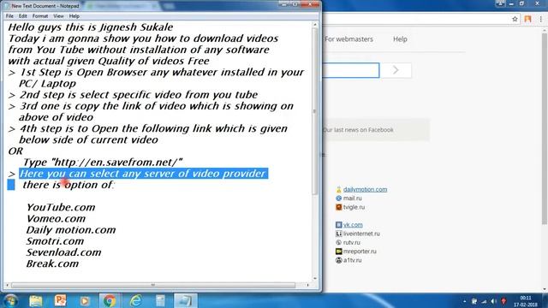Click the Notepad vertical scrollbar thumb
548x308 pixels.
click(314, 111)
